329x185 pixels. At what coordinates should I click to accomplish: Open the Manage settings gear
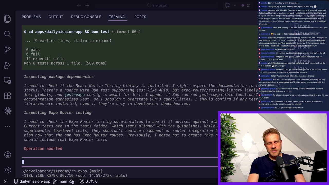tap(7, 170)
